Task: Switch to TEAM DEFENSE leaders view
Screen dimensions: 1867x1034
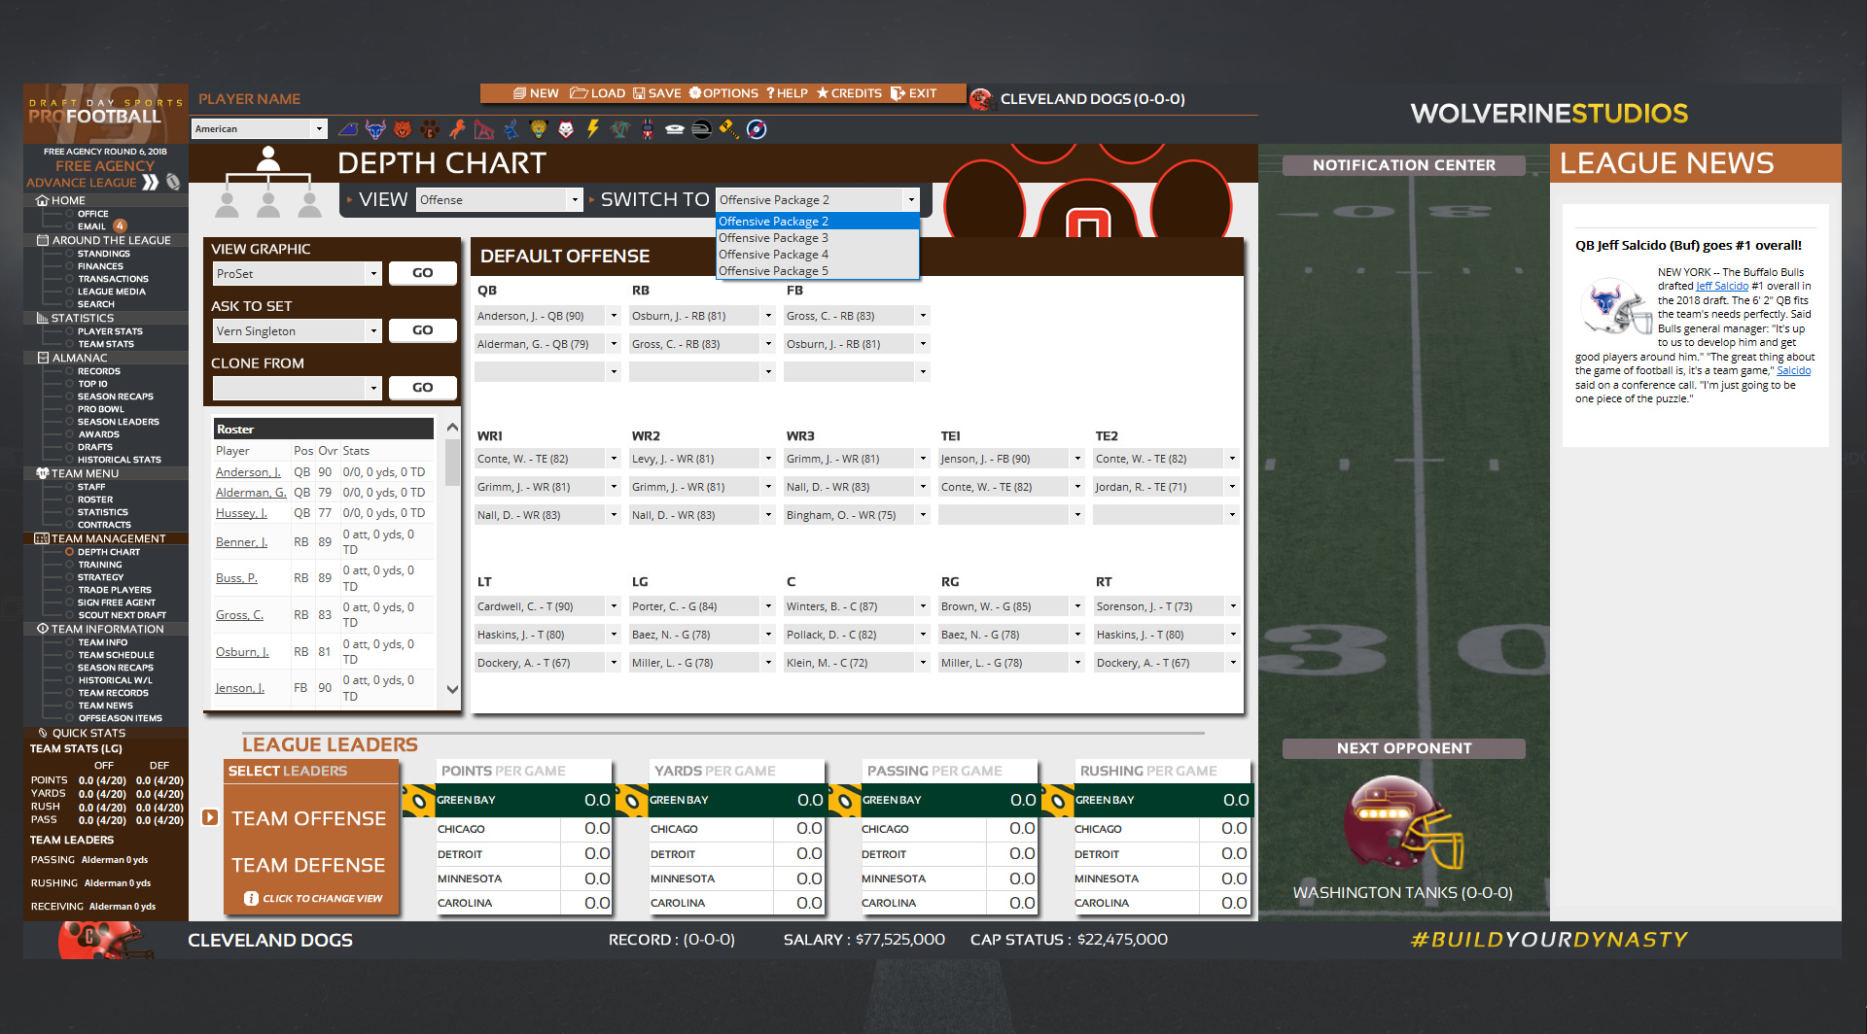Action: 307,865
